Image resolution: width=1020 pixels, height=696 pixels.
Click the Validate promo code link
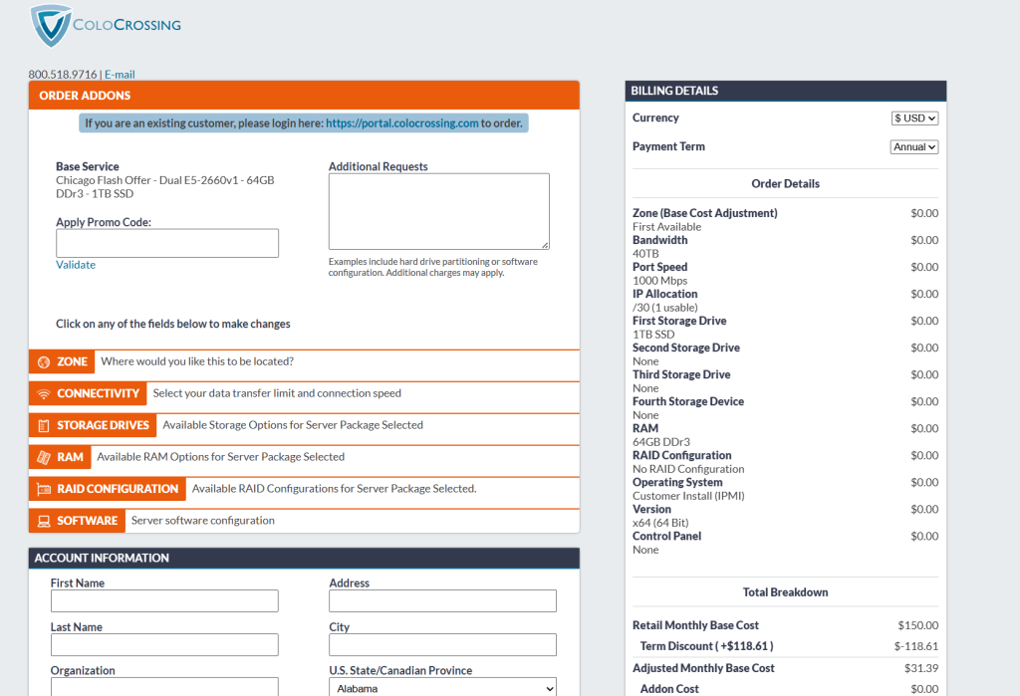click(76, 265)
